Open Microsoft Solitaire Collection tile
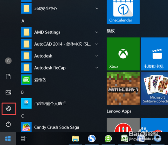168x145 pixels. [154, 88]
